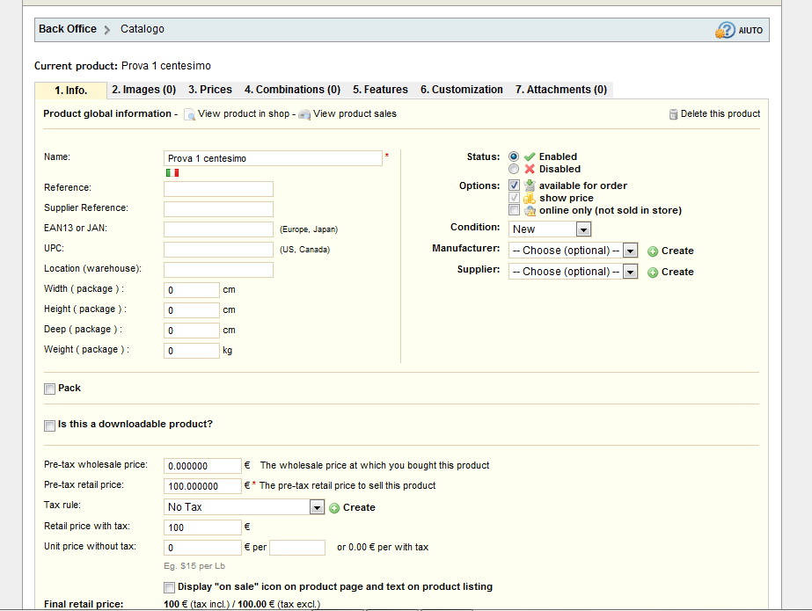Open the Condition dropdown
Screen dimensions: 812x611
coord(550,229)
